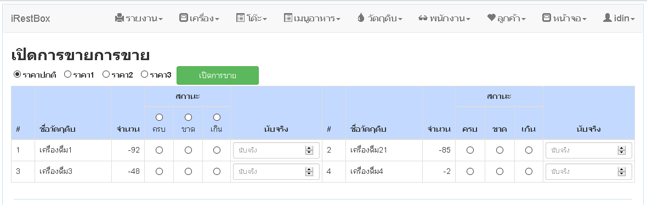The width and height of the screenshot is (647, 205).
Task: Click the device icon beside เครื่อง
Action: tap(184, 18)
